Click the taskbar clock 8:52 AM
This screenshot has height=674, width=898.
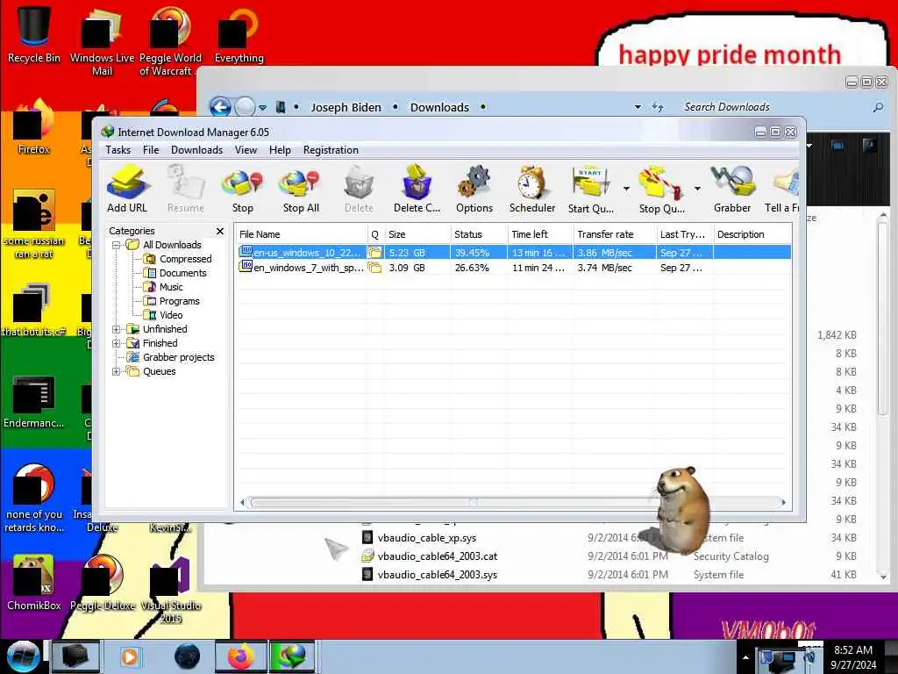tap(852, 650)
